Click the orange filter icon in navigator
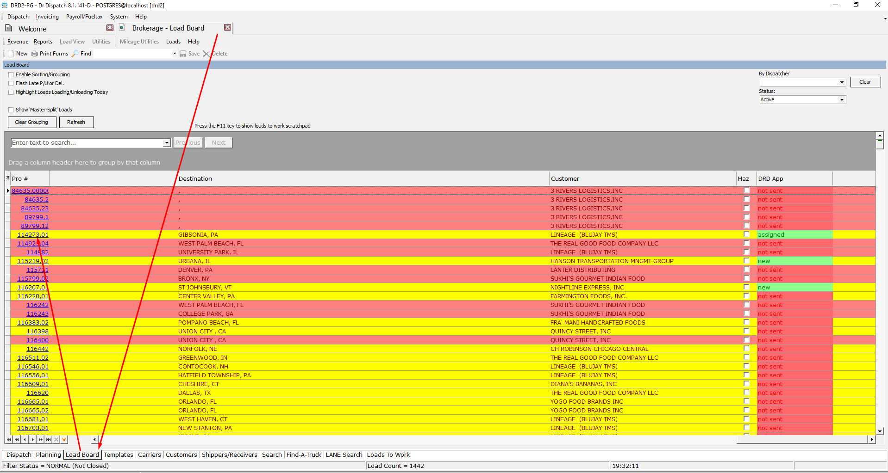The image size is (888, 473). (x=64, y=439)
